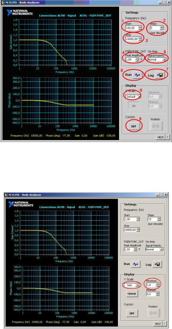The width and height of the screenshot is (172, 329).
Task: Click the Log label in lower window
Action: pos(148,265)
